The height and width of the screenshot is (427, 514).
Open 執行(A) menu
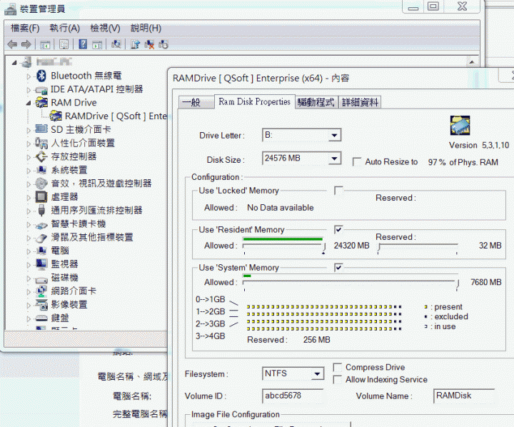(x=65, y=28)
